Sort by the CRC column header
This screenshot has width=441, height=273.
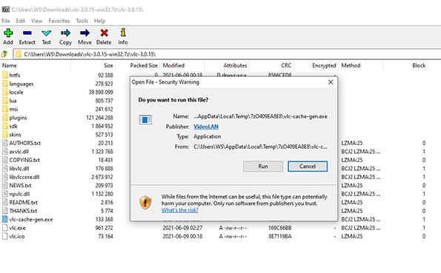tap(286, 65)
